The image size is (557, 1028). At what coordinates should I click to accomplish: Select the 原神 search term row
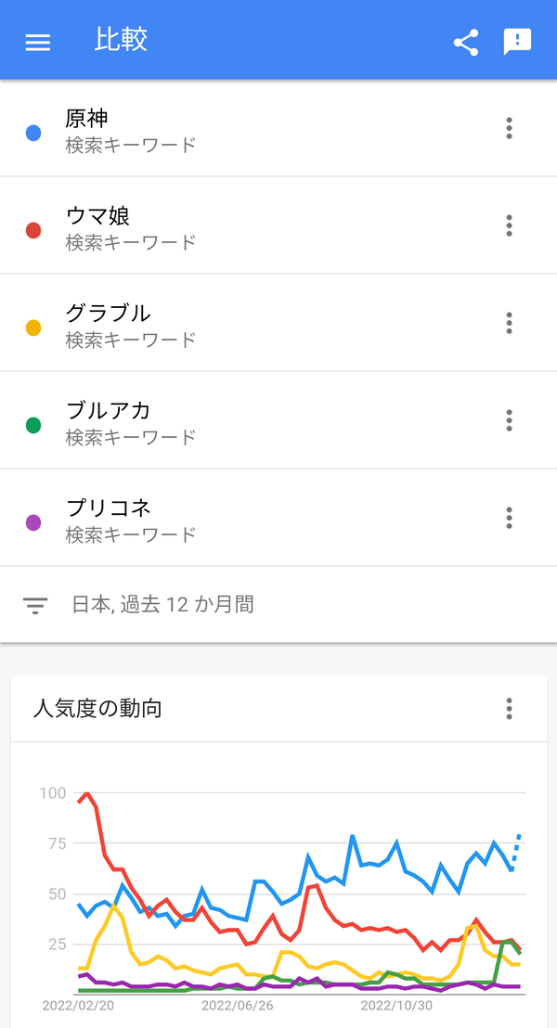click(x=278, y=128)
